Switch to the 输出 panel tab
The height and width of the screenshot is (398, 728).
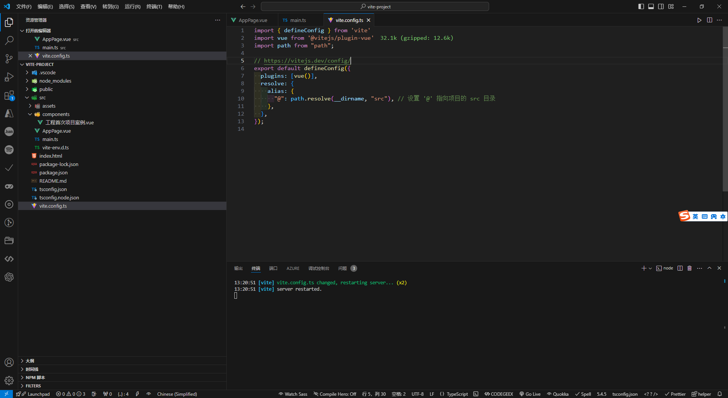click(238, 268)
